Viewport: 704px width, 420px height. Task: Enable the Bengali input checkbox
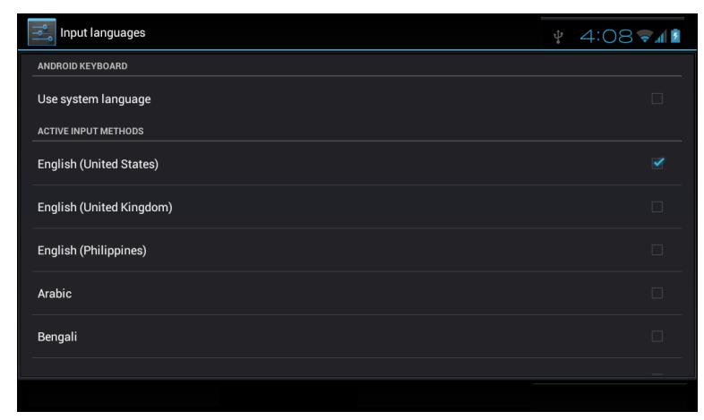(657, 336)
